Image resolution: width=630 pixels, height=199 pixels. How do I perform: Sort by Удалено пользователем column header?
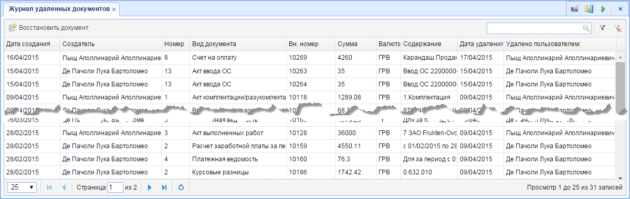pos(560,44)
